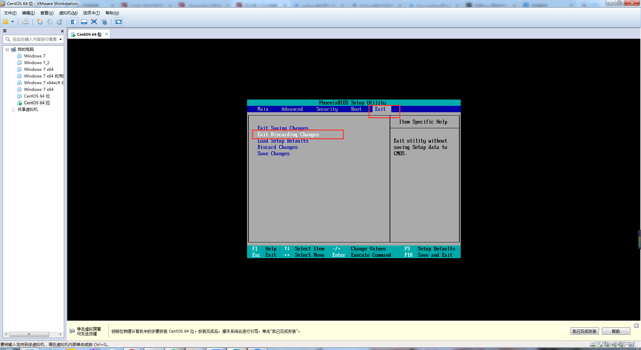641x350 pixels.
Task: Click the Main BIOS menu
Action: click(263, 109)
